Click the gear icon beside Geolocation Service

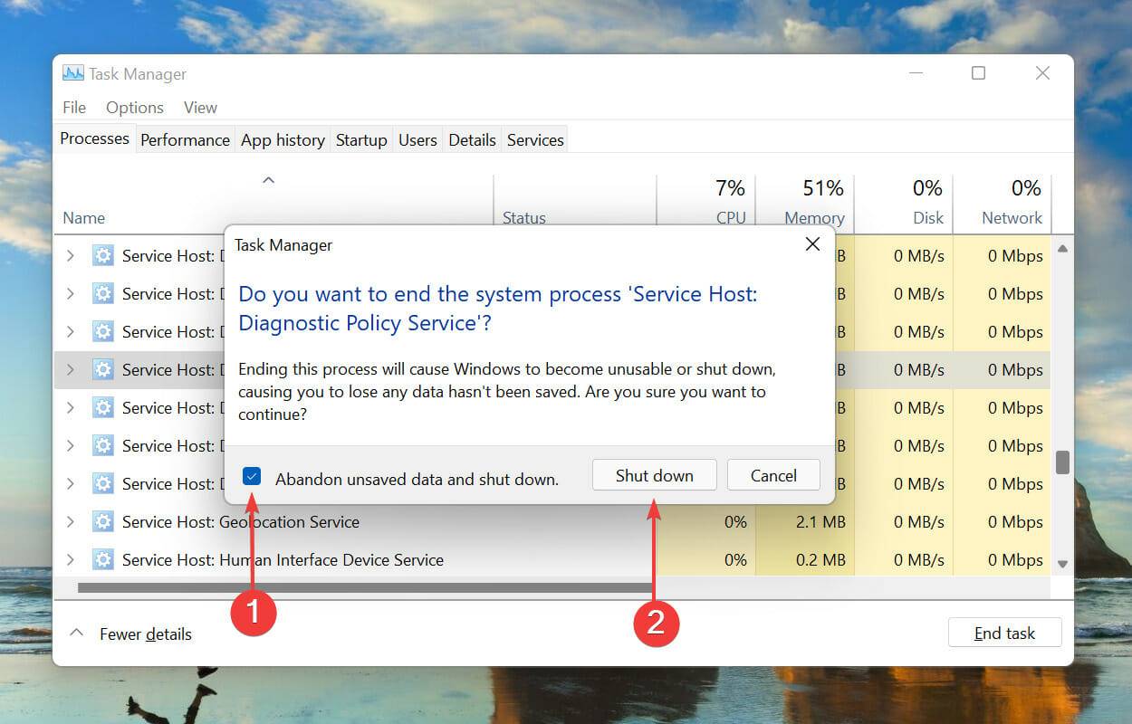[103, 522]
